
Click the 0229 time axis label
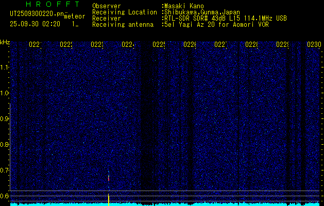pyautogui.click(x=282, y=44)
